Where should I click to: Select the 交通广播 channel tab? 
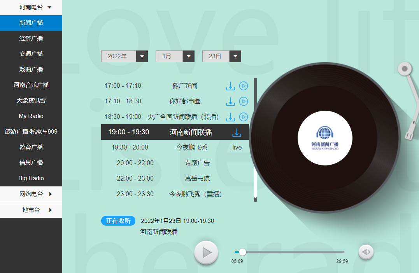click(x=31, y=54)
